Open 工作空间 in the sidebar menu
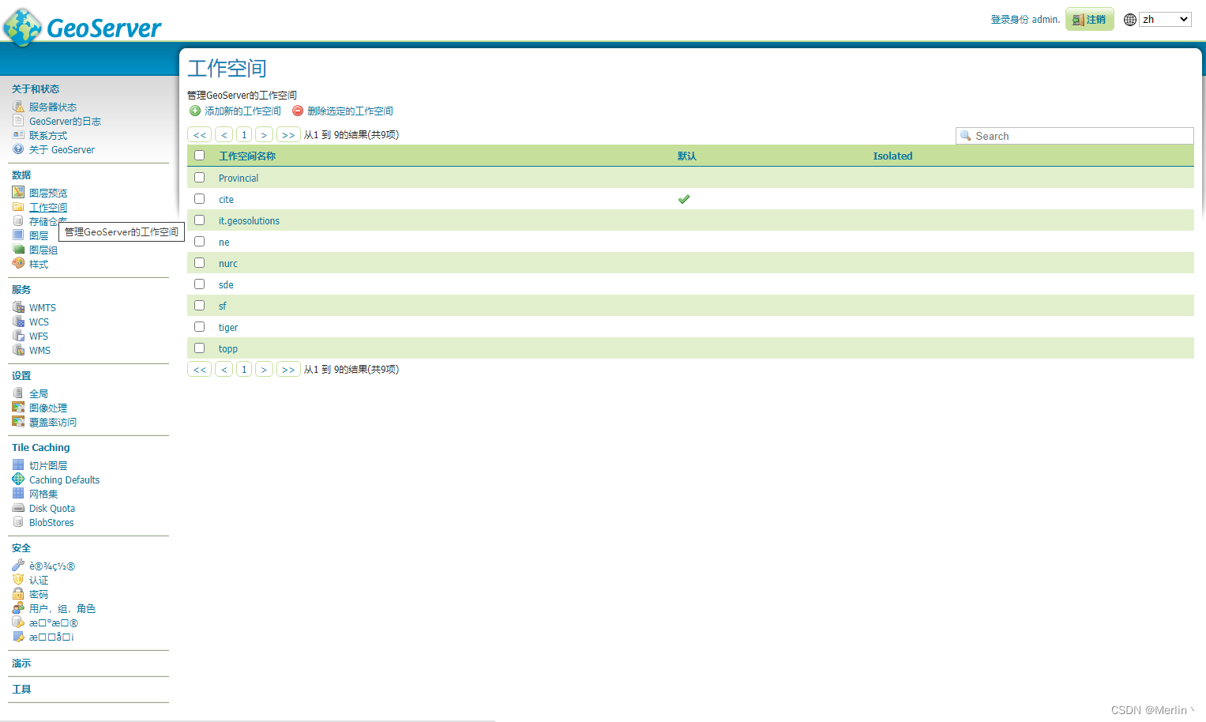Viewport: 1206px width, 722px height. [x=48, y=208]
